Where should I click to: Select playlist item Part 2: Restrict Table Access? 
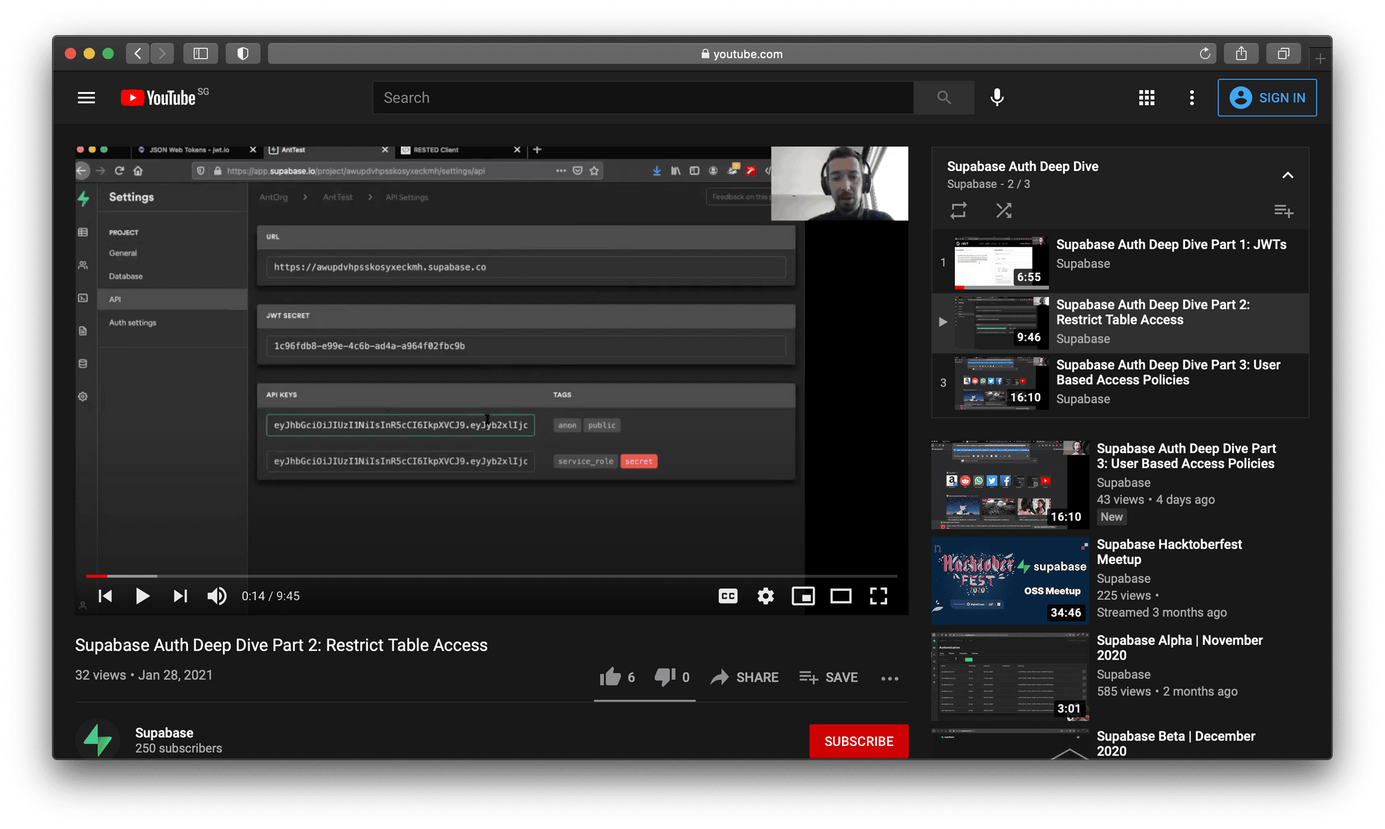point(1120,322)
